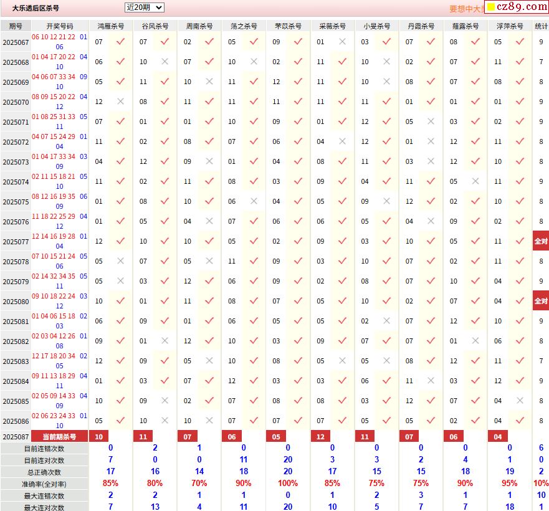Image resolution: width=549 pixels, height=511 pixels.
Task: Click the 总正确次数 row label
Action: (44, 472)
